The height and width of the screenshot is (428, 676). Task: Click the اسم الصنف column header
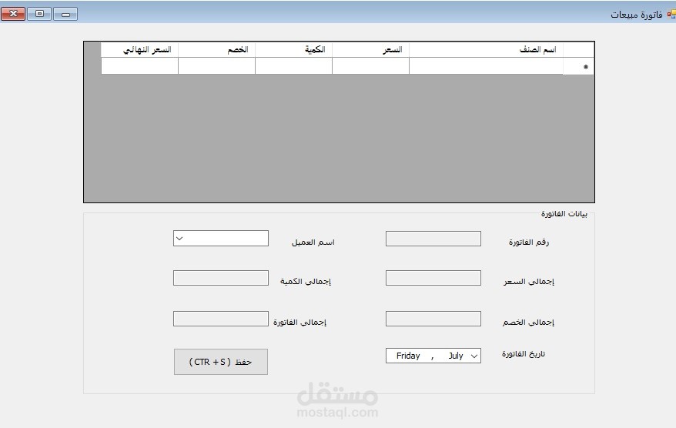click(486, 49)
